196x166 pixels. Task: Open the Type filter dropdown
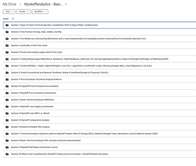tap(9, 12)
